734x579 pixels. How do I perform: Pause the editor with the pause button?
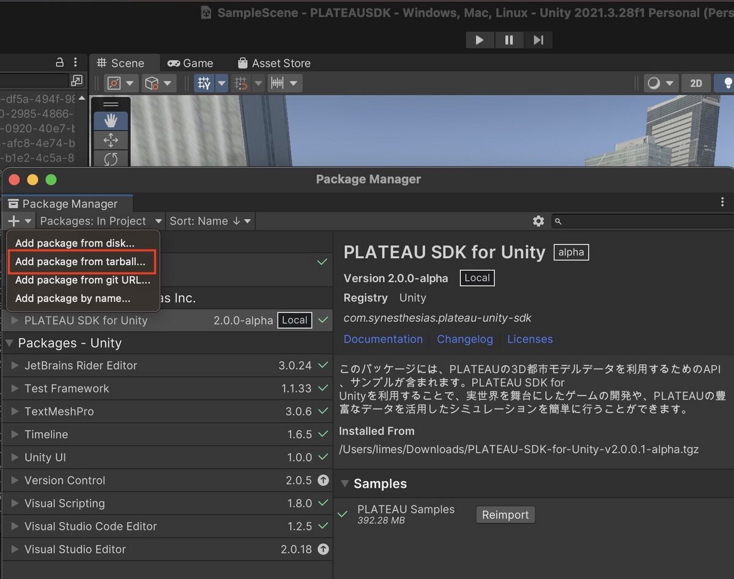pos(509,40)
